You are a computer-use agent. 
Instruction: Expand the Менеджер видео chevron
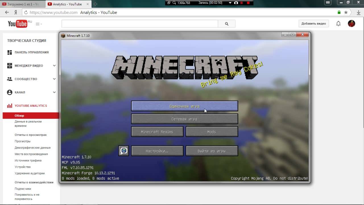[54, 66]
